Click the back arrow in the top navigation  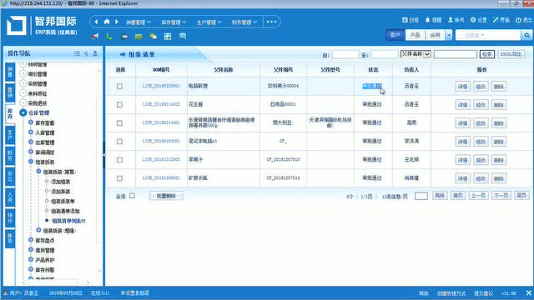[96, 22]
